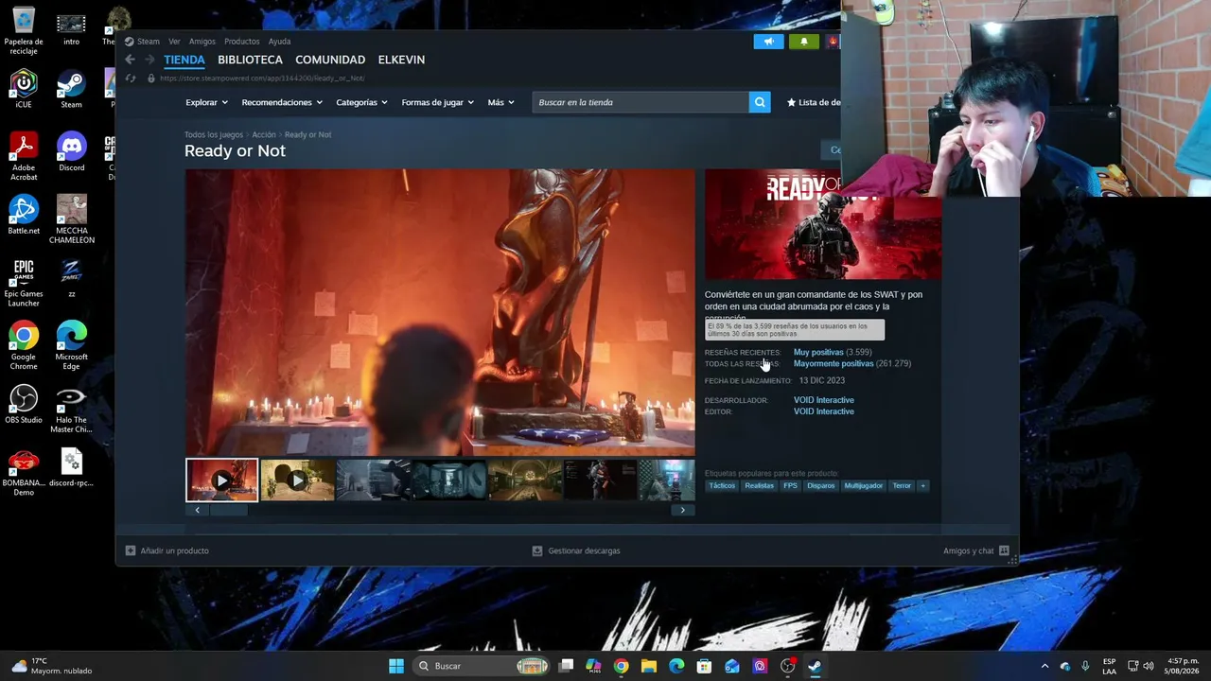Open the intro desktop shortcut
Screen dimensions: 1211x681
[x=71, y=27]
